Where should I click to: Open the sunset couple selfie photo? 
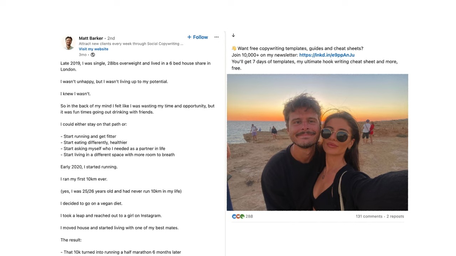click(317, 142)
